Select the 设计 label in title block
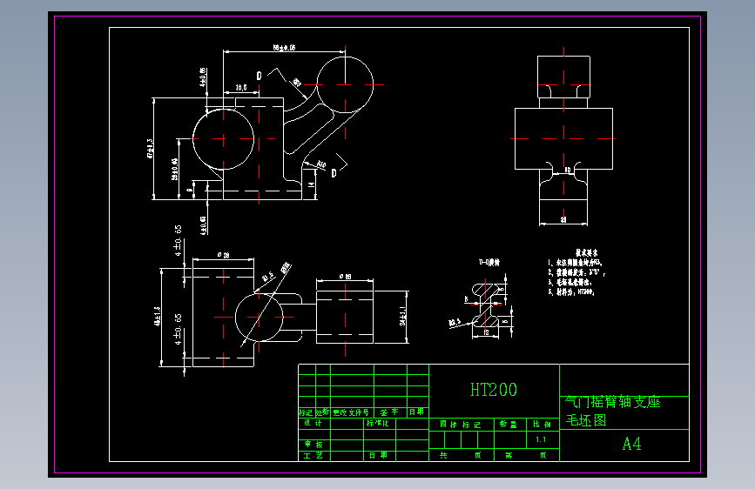The height and width of the screenshot is (489, 755). pyautogui.click(x=313, y=423)
